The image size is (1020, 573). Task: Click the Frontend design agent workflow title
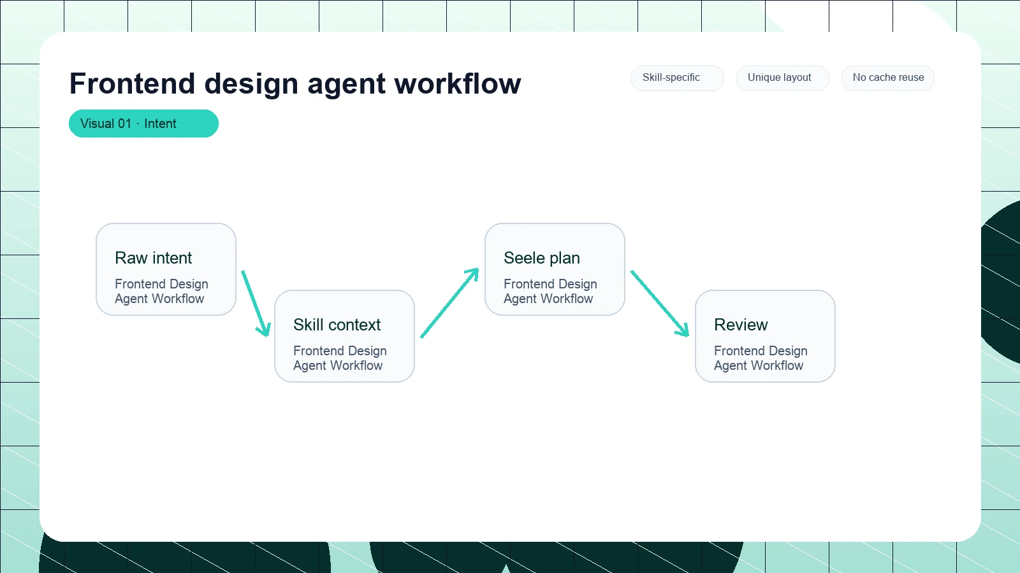(x=295, y=83)
